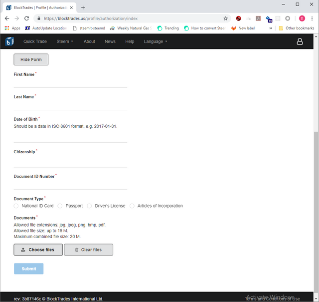Open the Apps grid shortcut in bookmarks bar
The width and height of the screenshot is (319, 302).
click(x=12, y=28)
